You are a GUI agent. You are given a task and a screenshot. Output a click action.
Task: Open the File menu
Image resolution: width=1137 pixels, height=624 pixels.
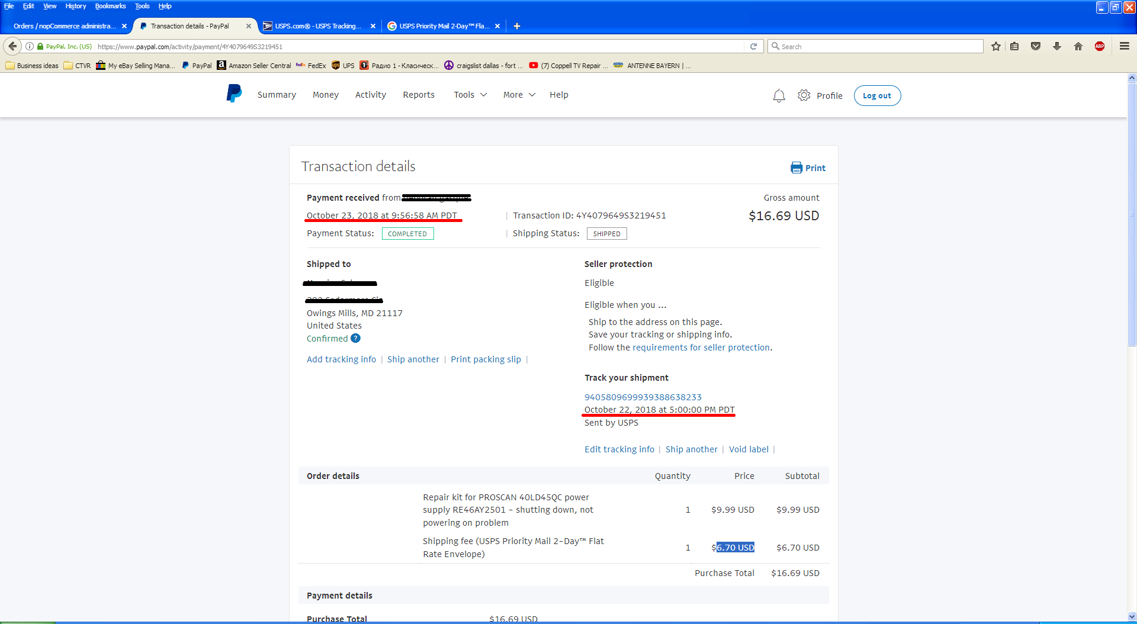pyautogui.click(x=9, y=6)
